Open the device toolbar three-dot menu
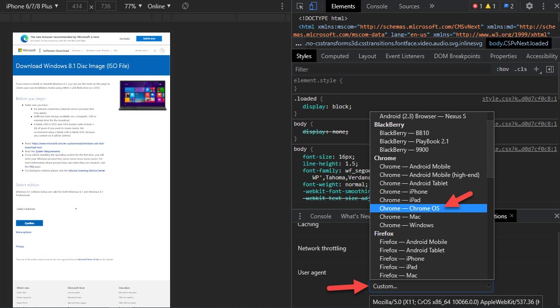 point(282,6)
